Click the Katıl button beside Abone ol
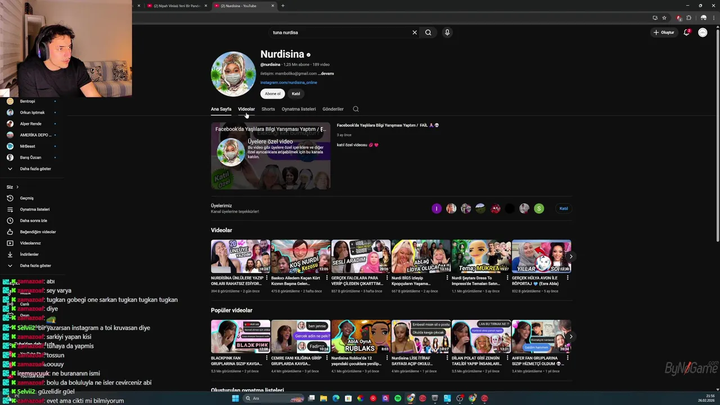The height and width of the screenshot is (405, 720). [x=296, y=94]
